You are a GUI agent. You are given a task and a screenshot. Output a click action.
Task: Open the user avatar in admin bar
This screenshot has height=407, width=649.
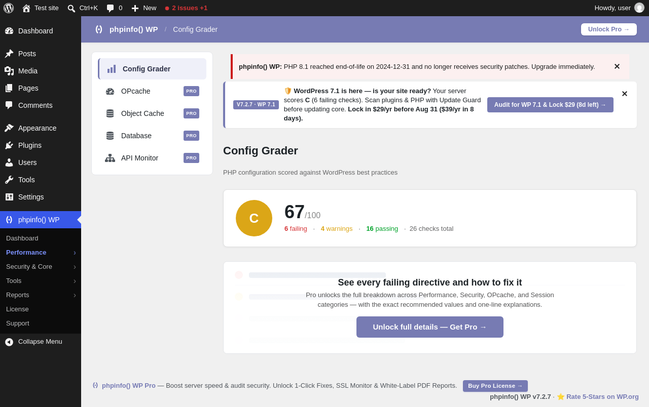tap(639, 8)
